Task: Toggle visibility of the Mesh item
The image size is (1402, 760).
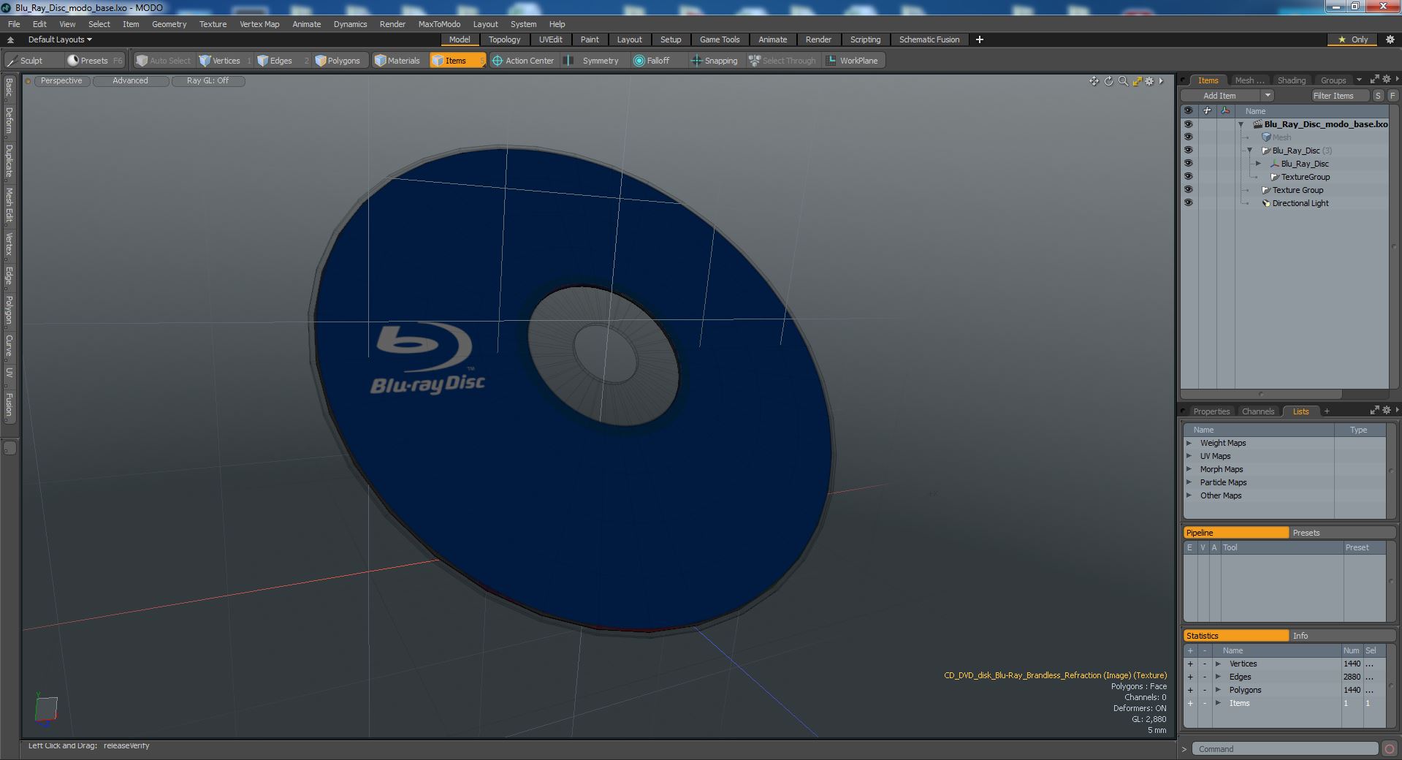Action: tap(1188, 137)
